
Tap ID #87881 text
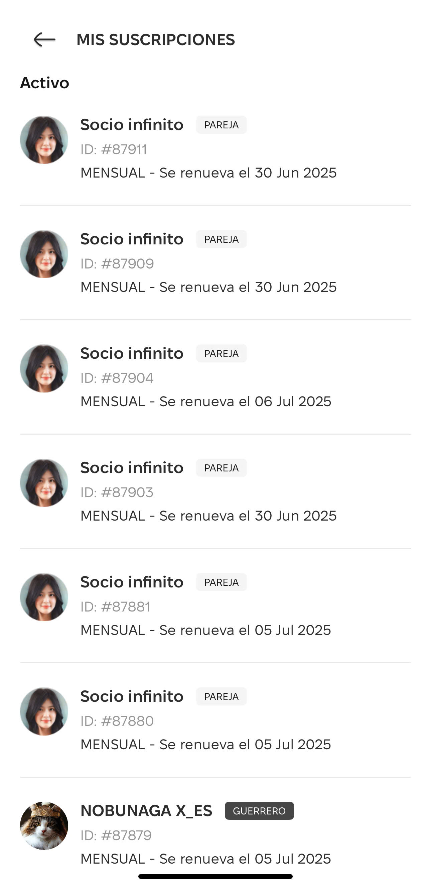point(115,607)
